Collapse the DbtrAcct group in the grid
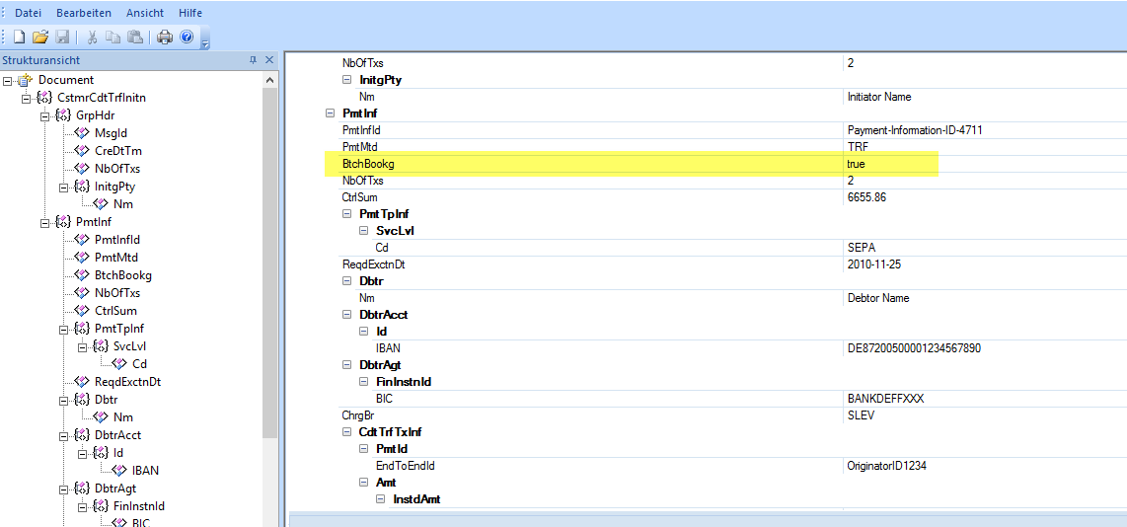 [x=347, y=315]
